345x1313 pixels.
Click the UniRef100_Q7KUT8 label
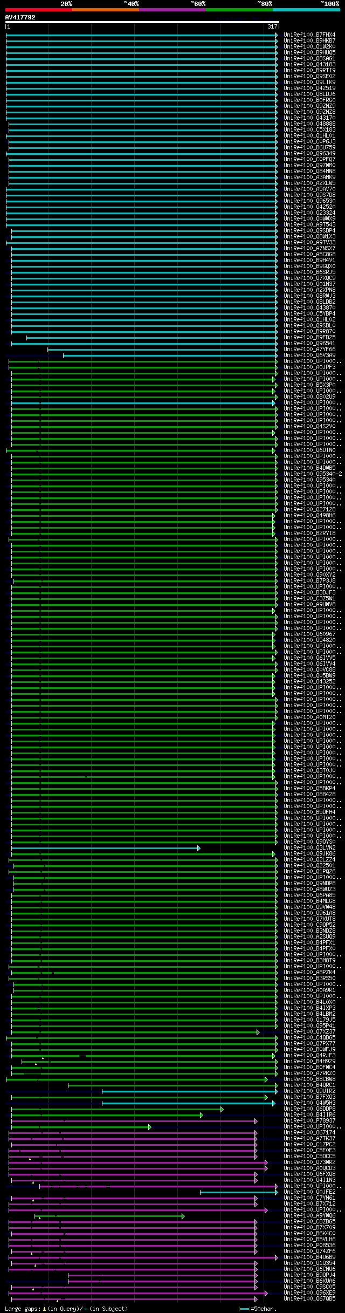[x=309, y=919]
